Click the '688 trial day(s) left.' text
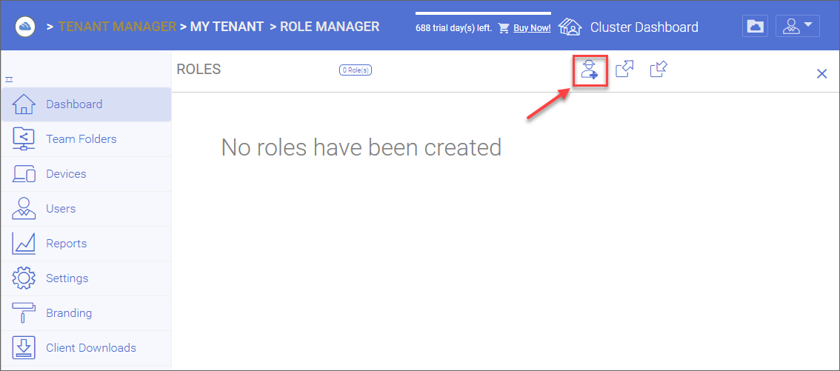Image resolution: width=840 pixels, height=371 pixels. click(x=454, y=28)
